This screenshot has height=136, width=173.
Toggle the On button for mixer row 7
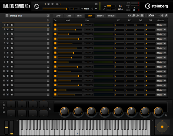(x=55, y=53)
